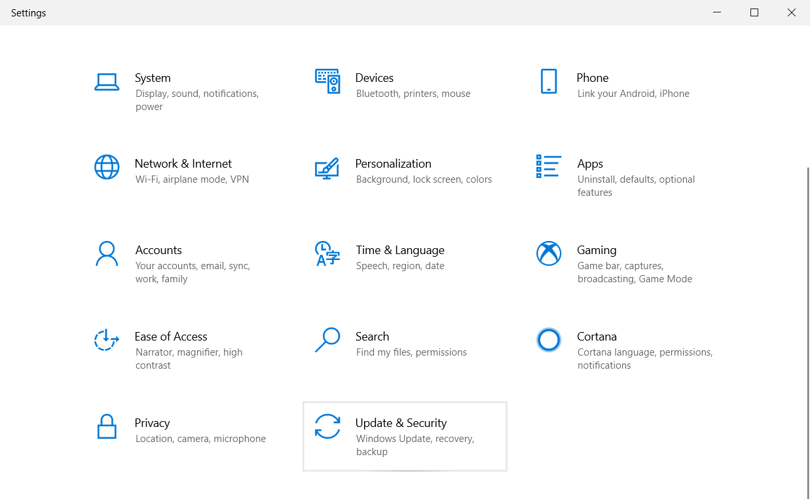Image resolution: width=810 pixels, height=499 pixels.
Task: Select the Gaming Xbox icon
Action: pyautogui.click(x=549, y=254)
